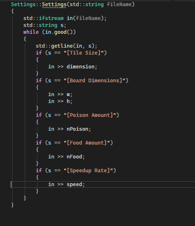Screen dimensions: 195x226
Task: Click the nPoison variable
Action: coord(77,129)
